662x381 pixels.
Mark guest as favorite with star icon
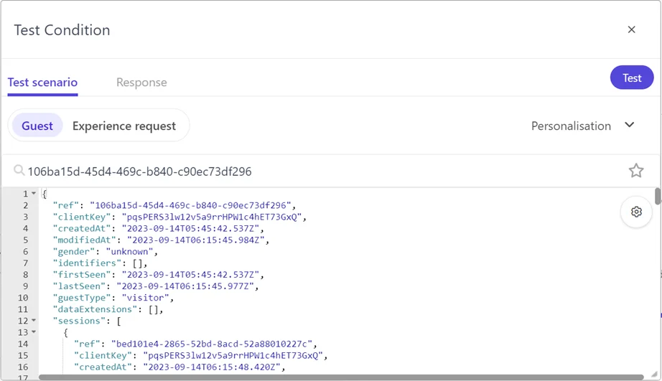(x=636, y=171)
